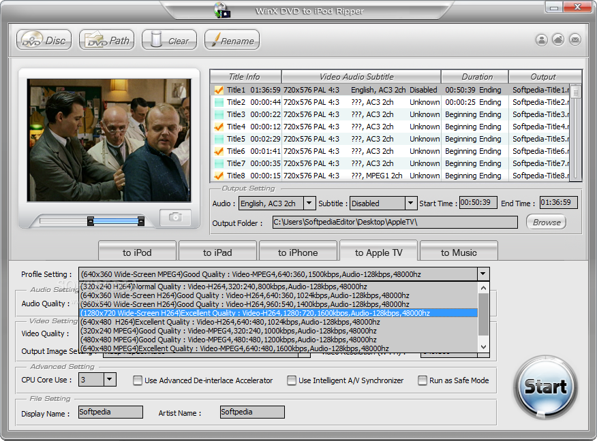Choose 1280x720 Wide-Screen H264 Excellent profile

(278, 313)
